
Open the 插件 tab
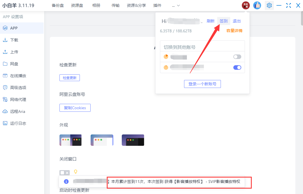tap(157, 5)
